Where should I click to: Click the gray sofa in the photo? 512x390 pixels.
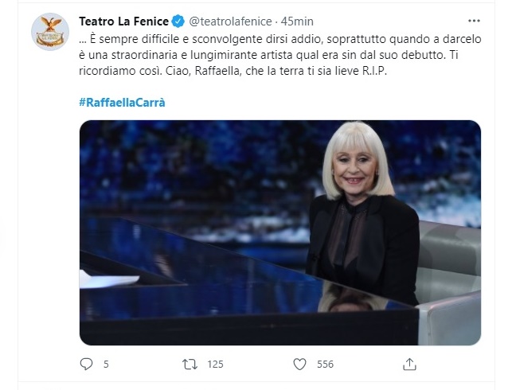[x=449, y=284]
